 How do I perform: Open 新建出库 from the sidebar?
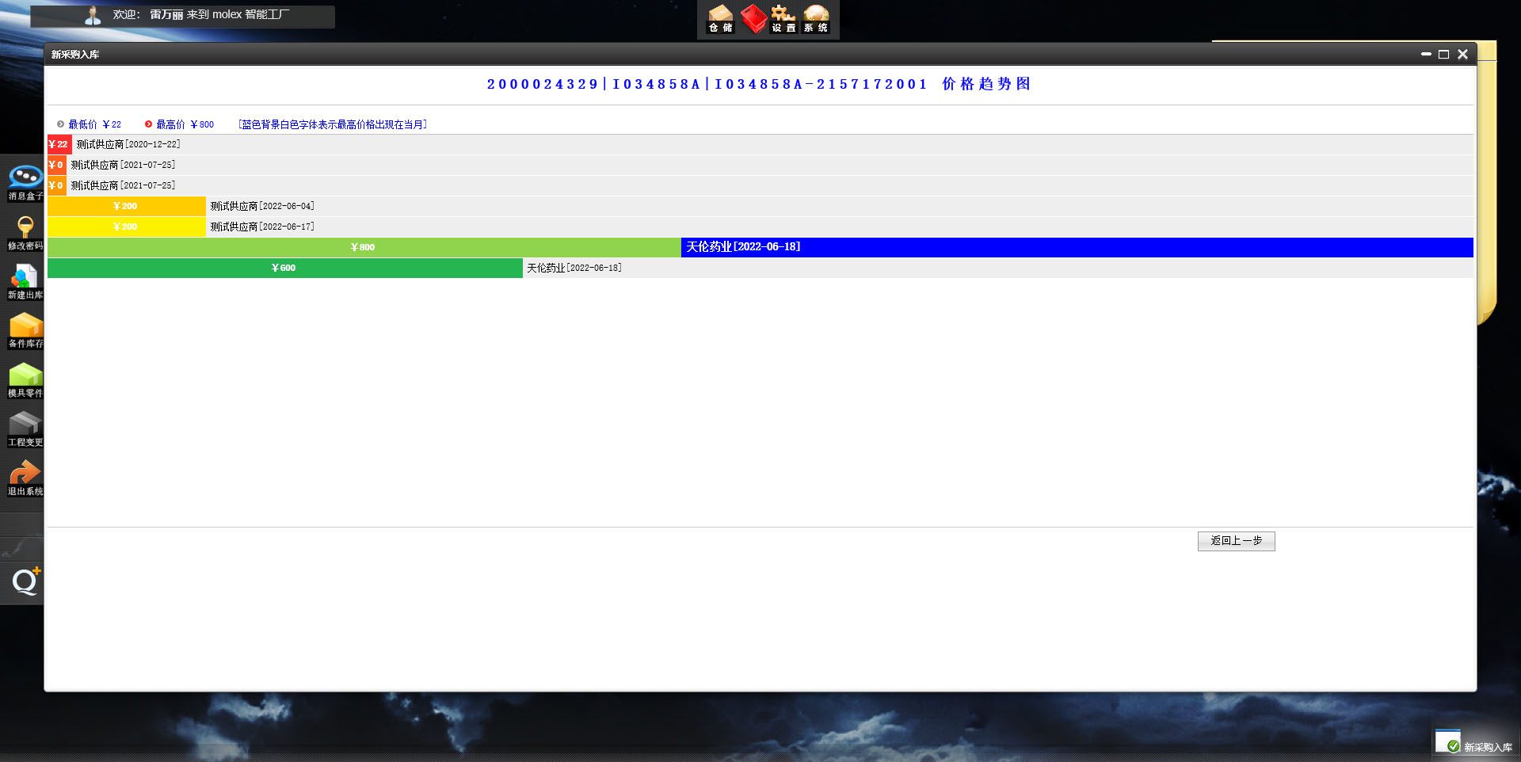[x=25, y=280]
